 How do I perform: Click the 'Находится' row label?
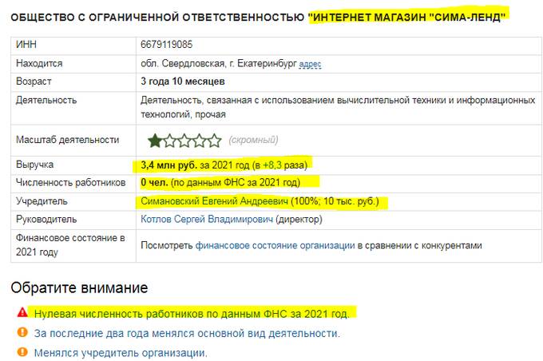pyautogui.click(x=39, y=63)
